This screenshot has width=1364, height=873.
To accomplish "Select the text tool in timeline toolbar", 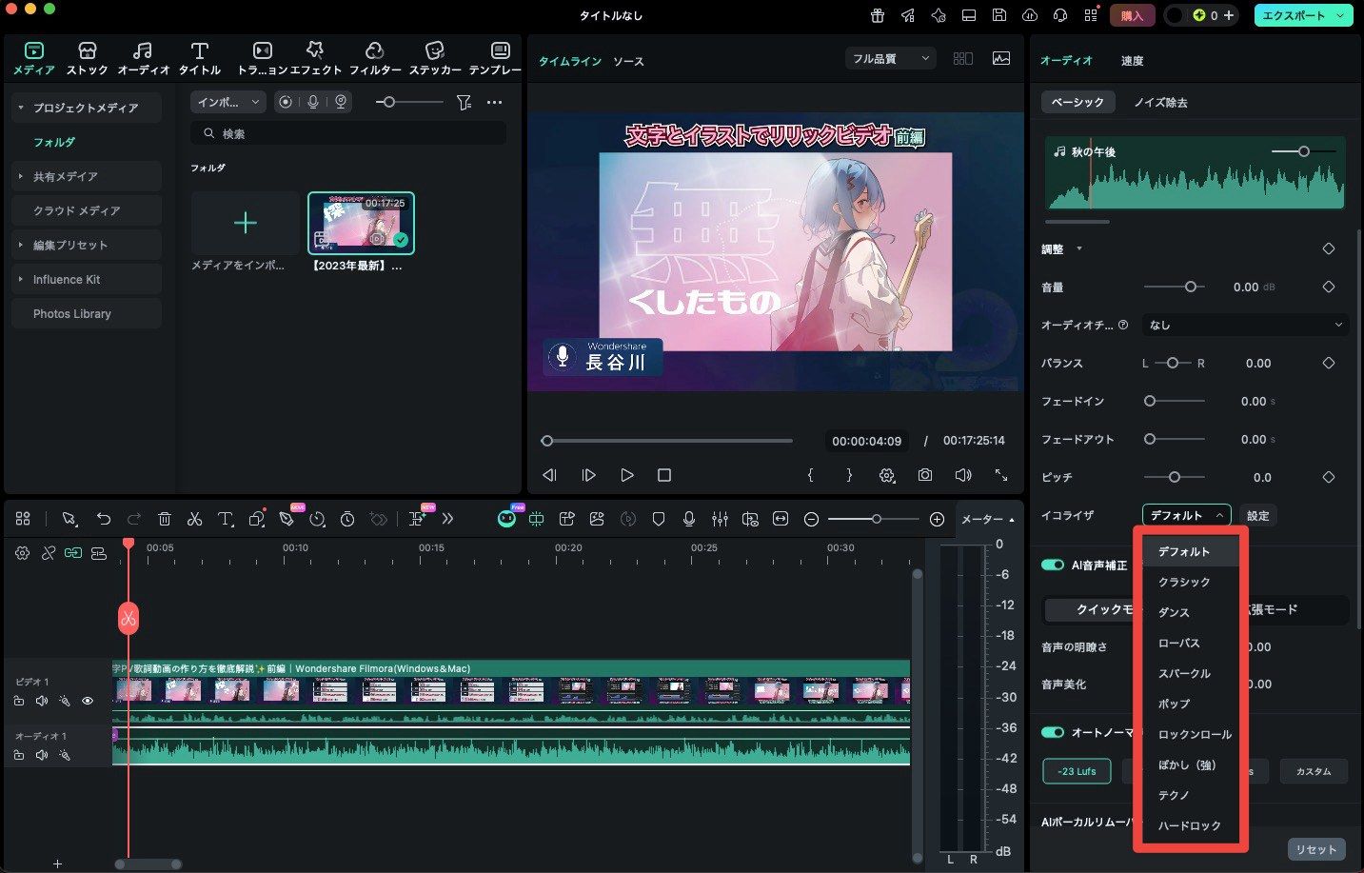I will tap(225, 519).
